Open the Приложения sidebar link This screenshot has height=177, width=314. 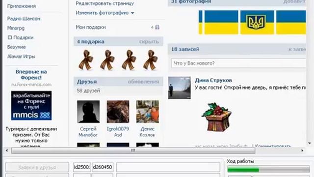point(22,6)
